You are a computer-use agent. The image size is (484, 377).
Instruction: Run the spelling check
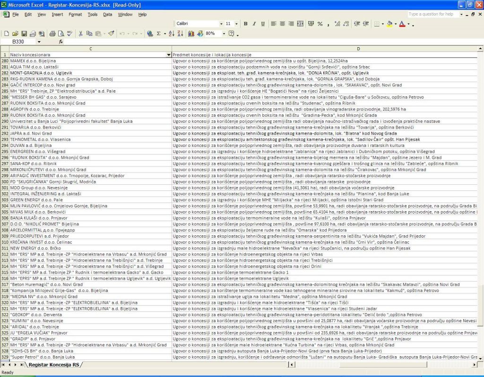70,34
